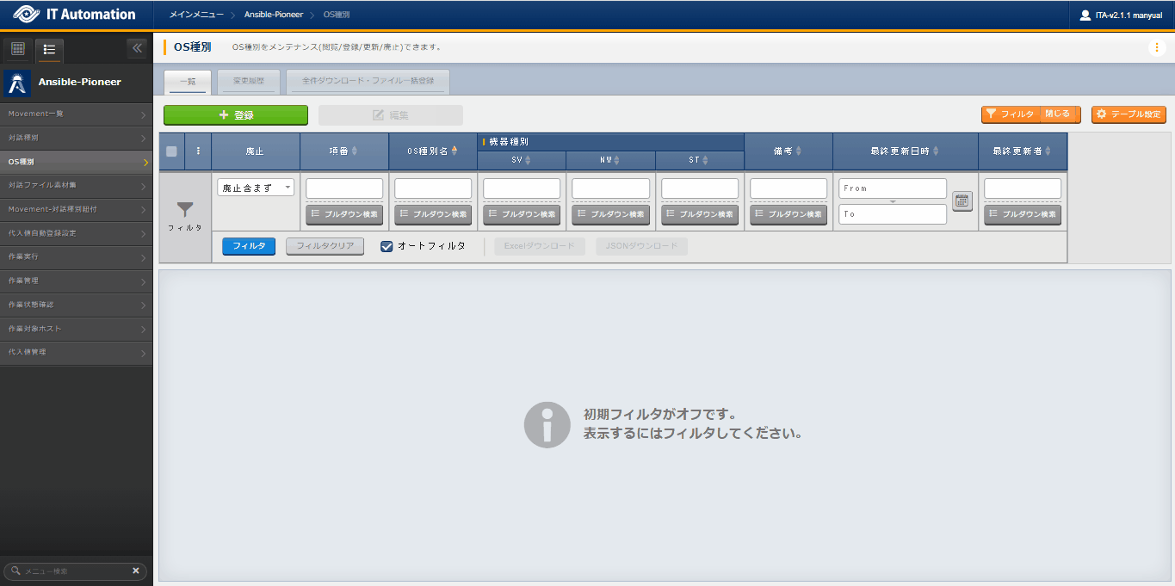Clear the menu search with the X icon
1175x586 pixels.
(x=135, y=571)
